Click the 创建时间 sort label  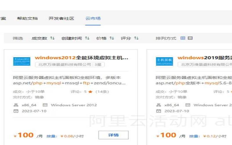click(72, 38)
